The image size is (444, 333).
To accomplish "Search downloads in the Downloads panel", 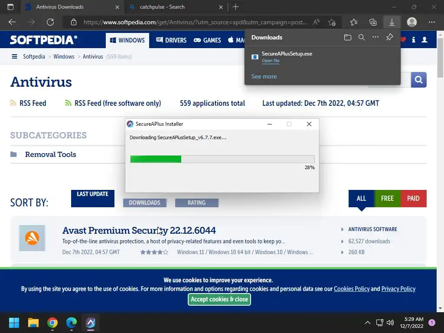I will (362, 37).
